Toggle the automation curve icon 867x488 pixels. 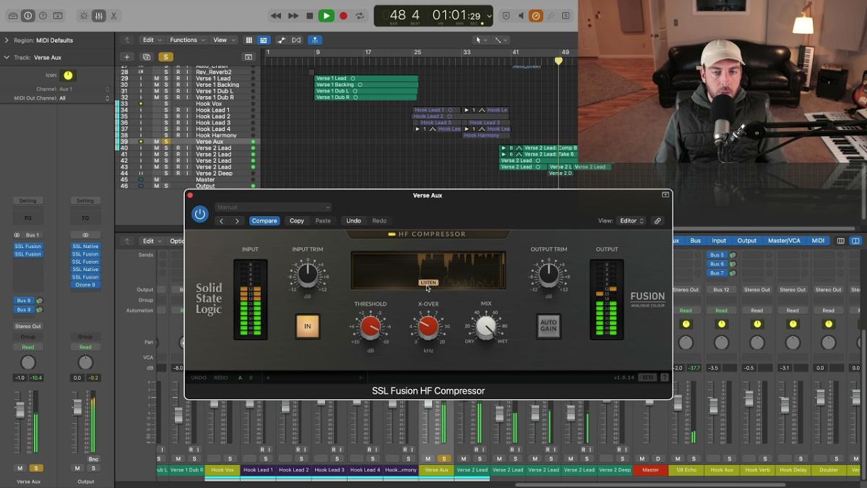pos(282,40)
